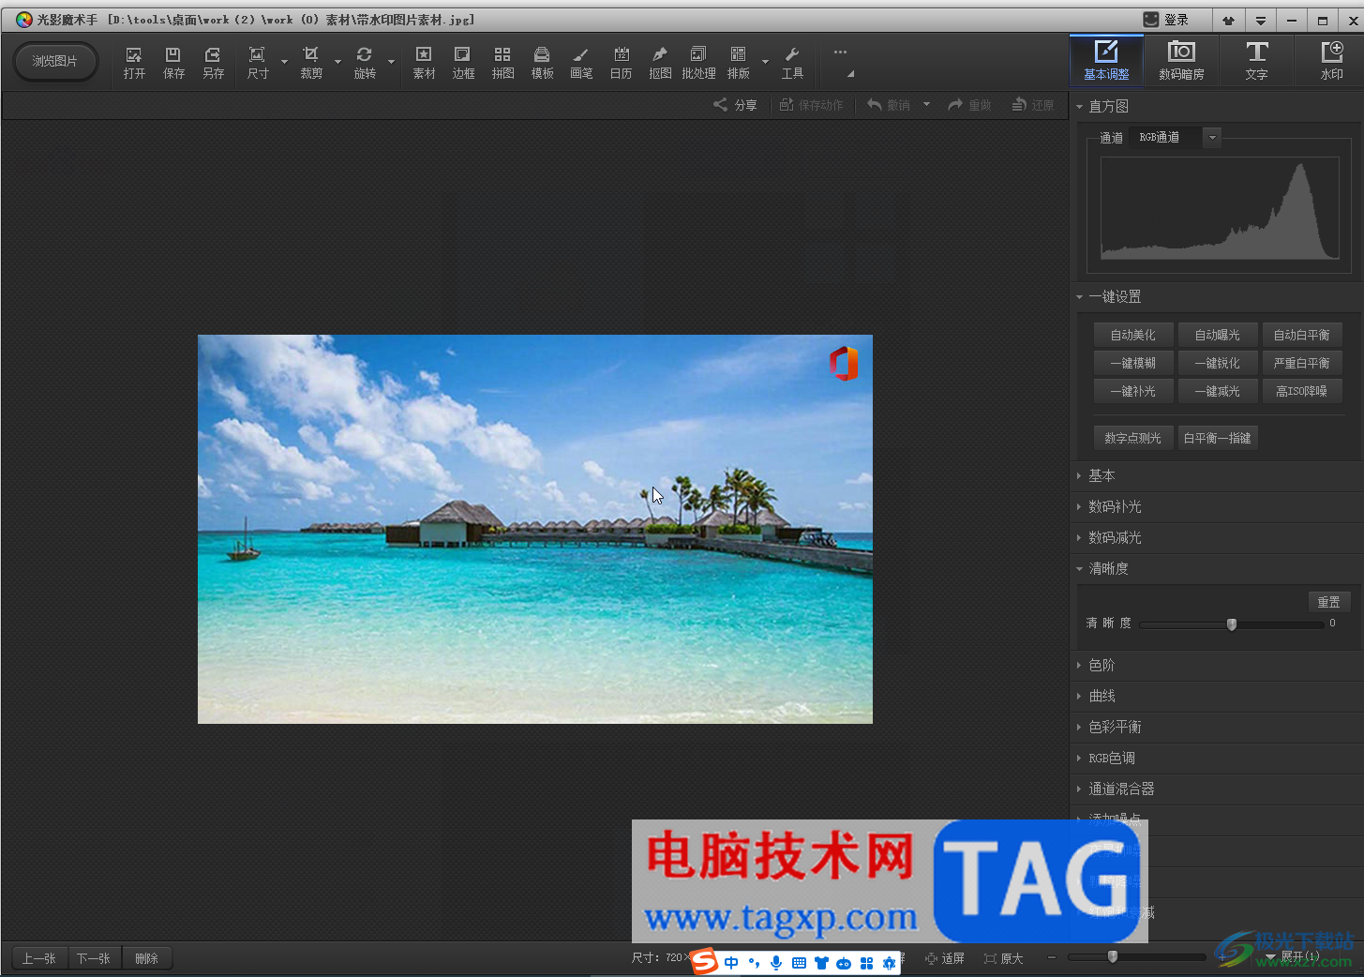Switch to 水印 (Watermark) tab
Image resolution: width=1364 pixels, height=977 pixels.
pos(1331,60)
